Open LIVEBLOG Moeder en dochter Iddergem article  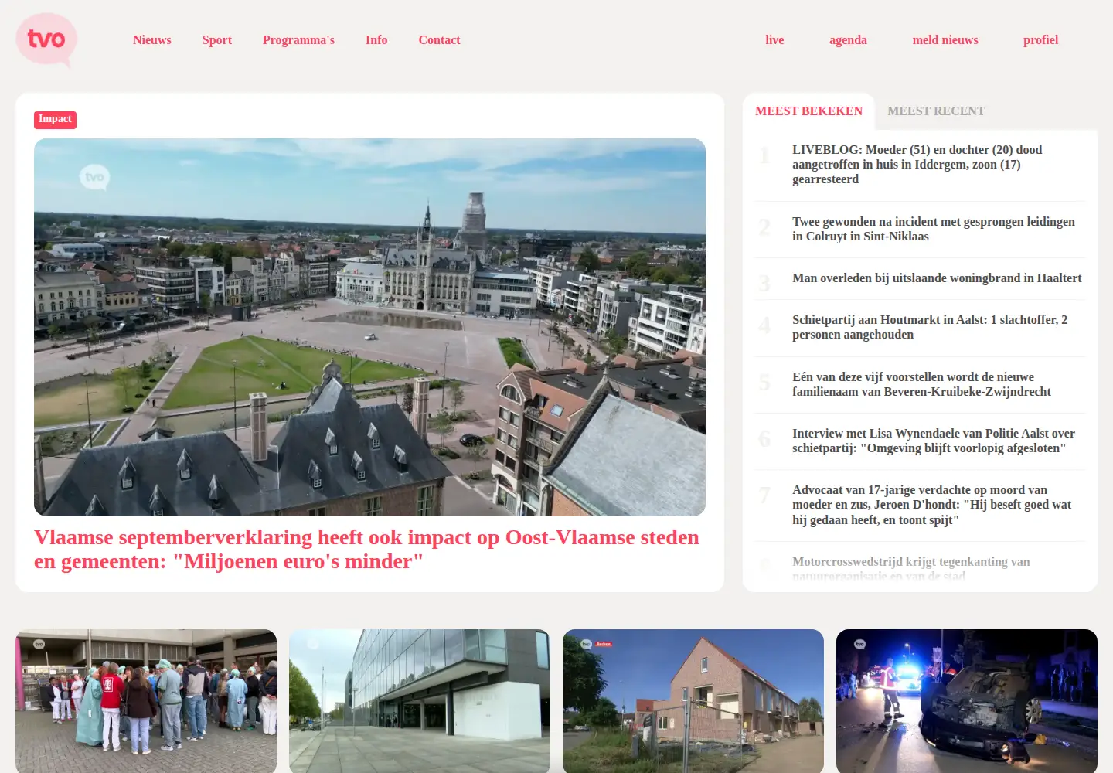[920, 165]
